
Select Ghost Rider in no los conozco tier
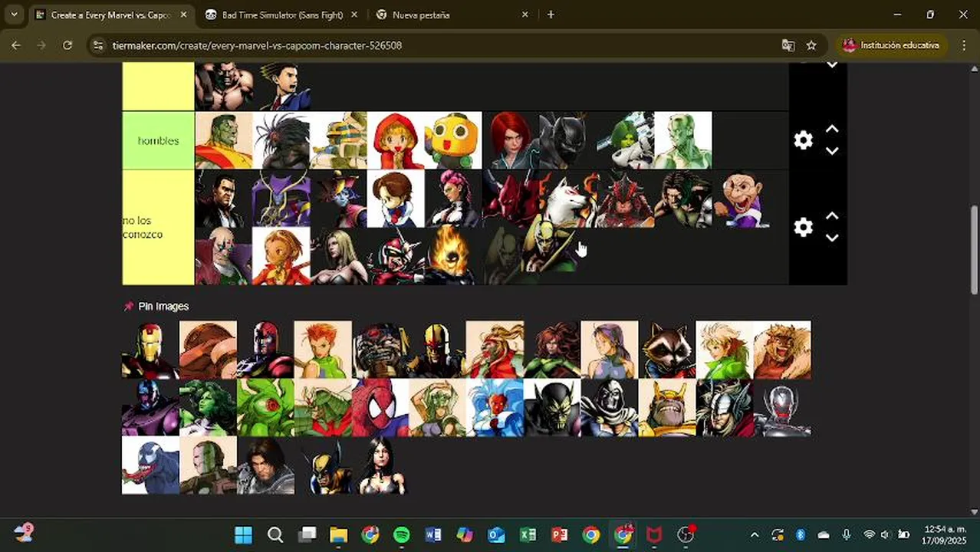(453, 256)
